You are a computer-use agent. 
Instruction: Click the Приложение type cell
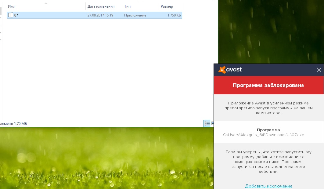135,15
